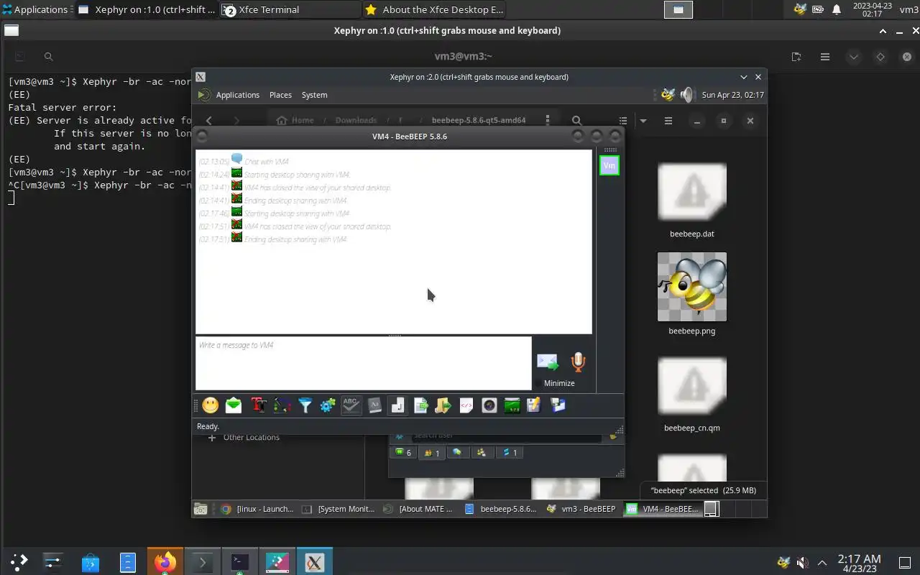This screenshot has width=920, height=575.
Task: Open the file manager hamburger menu
Action: tap(668, 121)
